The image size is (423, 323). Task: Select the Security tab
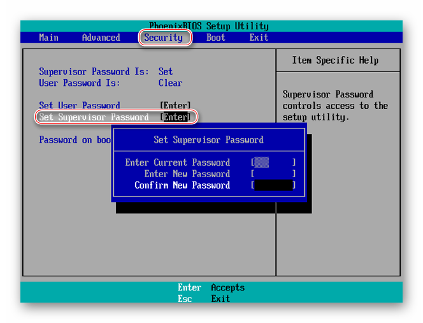pyautogui.click(x=164, y=38)
